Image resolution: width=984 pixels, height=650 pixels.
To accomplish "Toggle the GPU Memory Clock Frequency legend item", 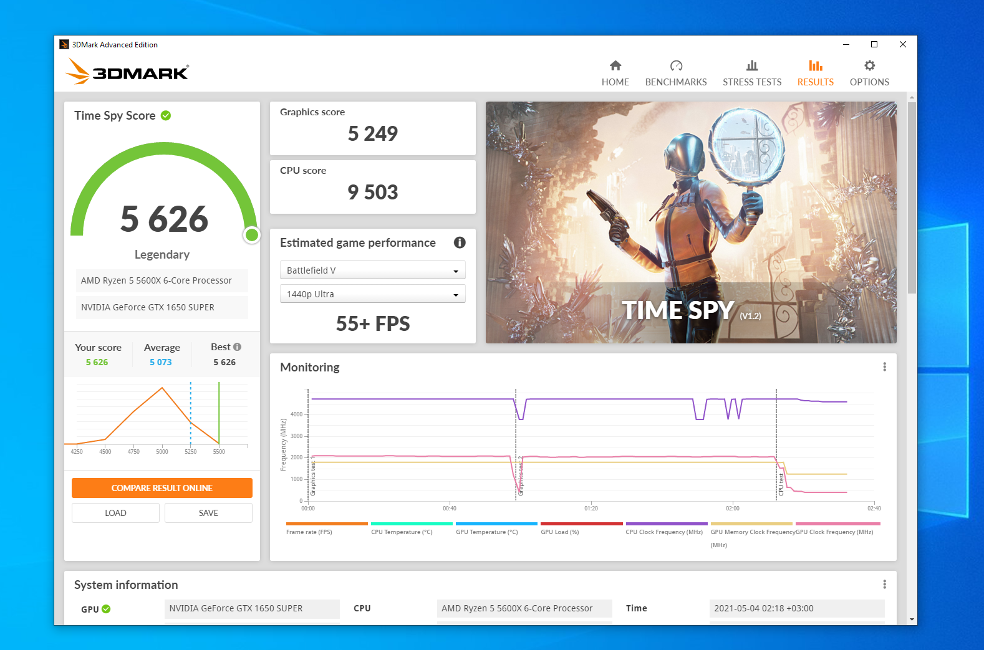I will [x=751, y=535].
